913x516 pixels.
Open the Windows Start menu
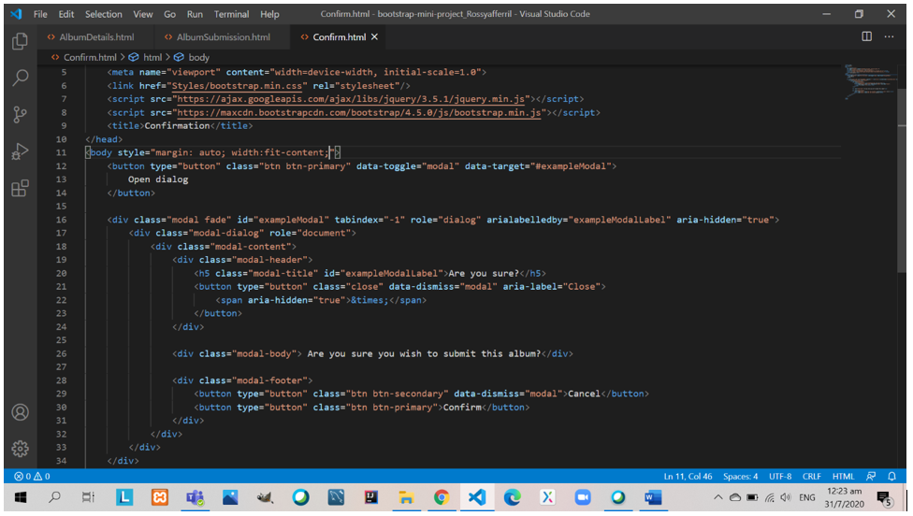pyautogui.click(x=21, y=497)
